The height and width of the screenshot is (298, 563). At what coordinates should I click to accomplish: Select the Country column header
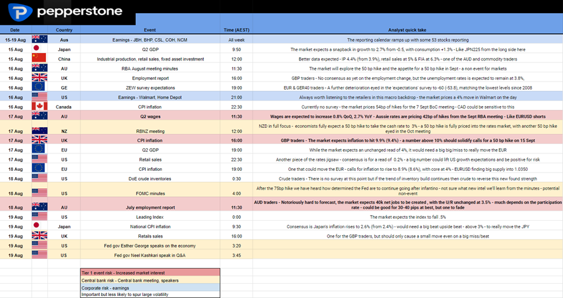point(64,30)
